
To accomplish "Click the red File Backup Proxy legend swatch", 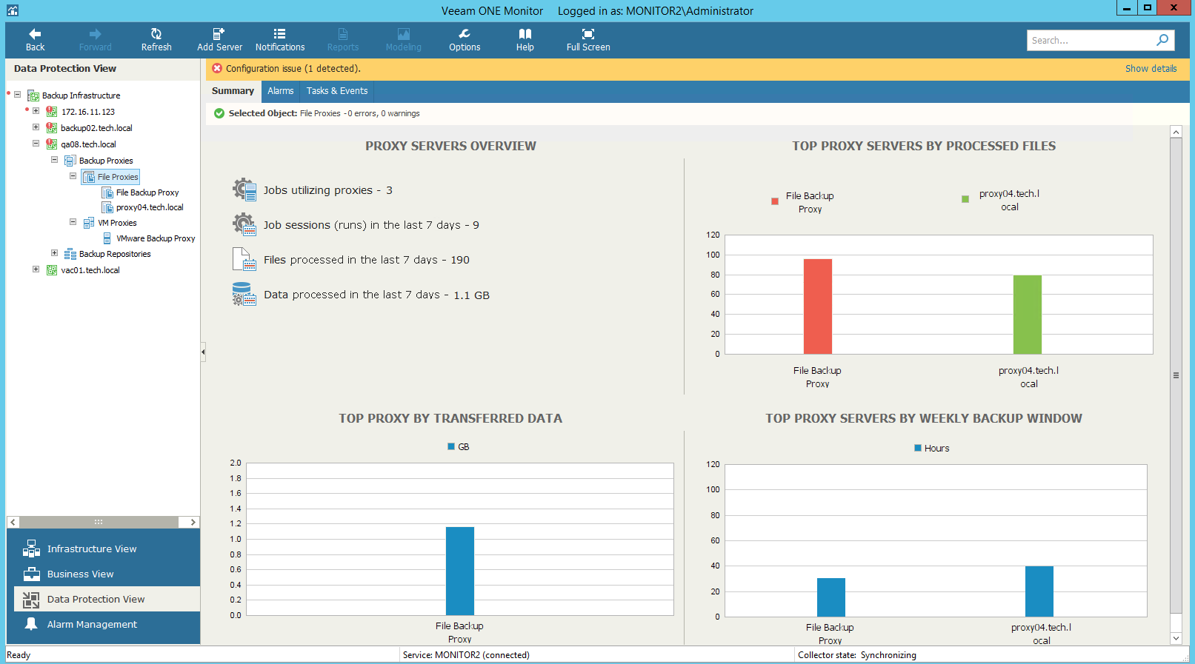I will 775,201.
